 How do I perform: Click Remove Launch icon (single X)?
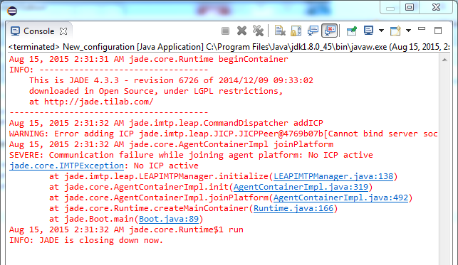click(x=242, y=31)
